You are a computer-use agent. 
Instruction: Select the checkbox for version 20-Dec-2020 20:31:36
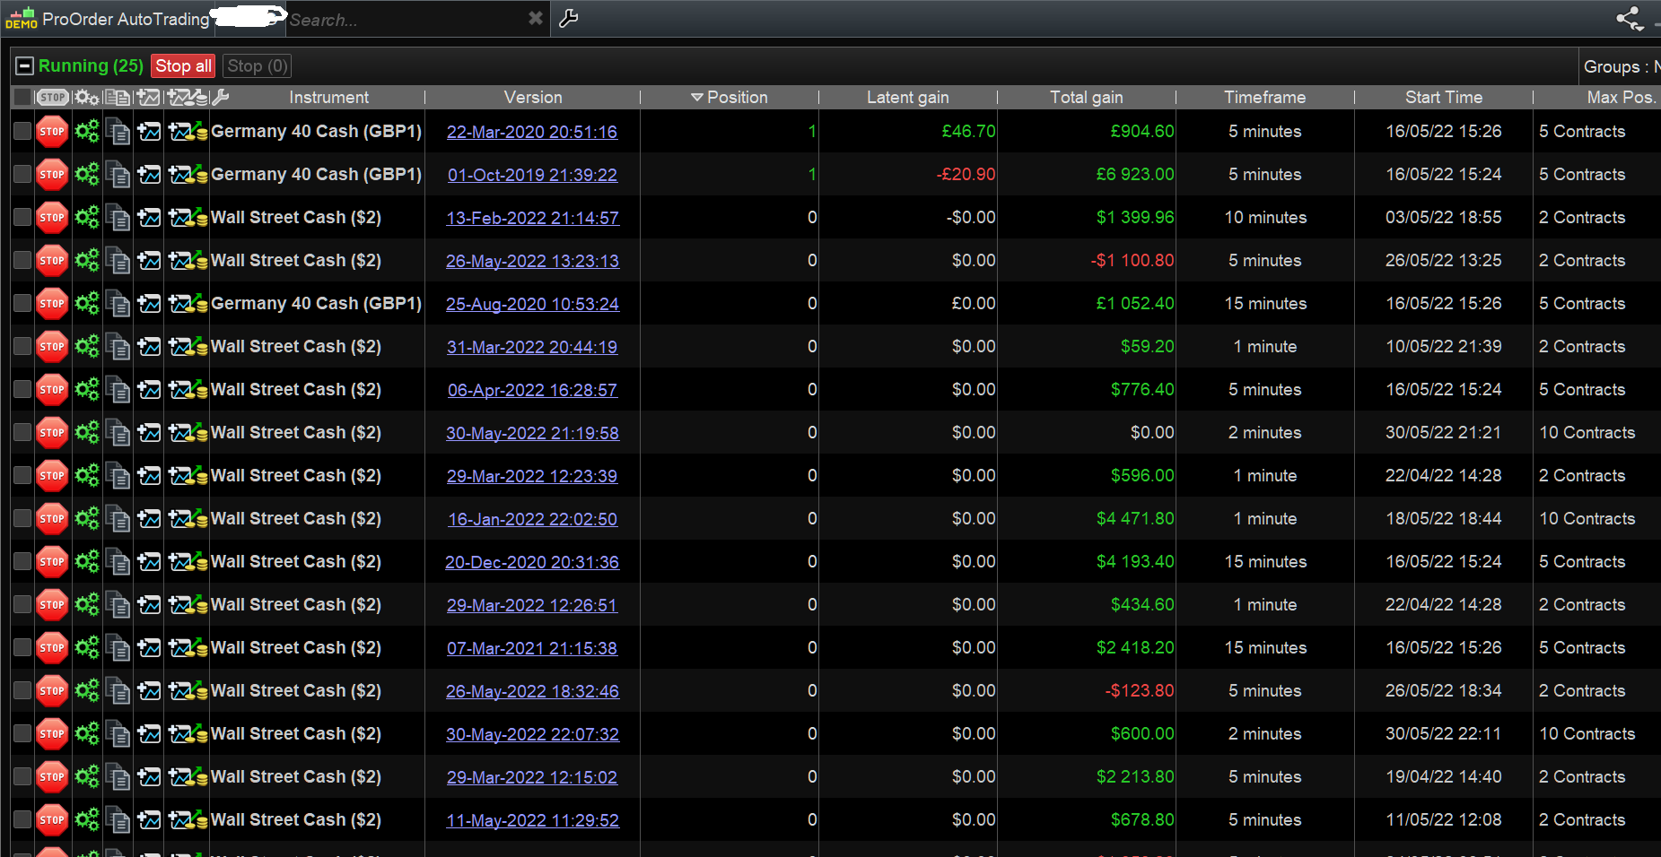point(22,562)
